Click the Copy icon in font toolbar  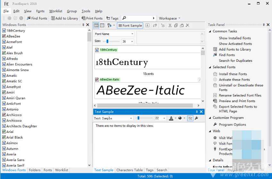point(176,26)
